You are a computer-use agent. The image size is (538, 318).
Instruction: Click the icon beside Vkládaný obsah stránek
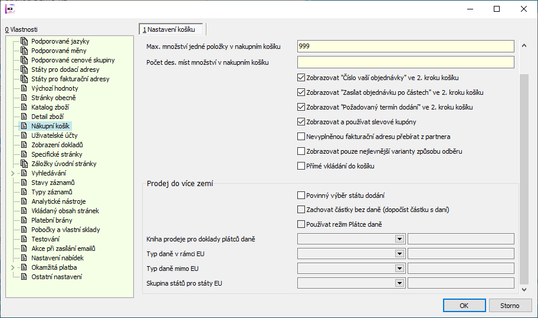click(x=24, y=211)
